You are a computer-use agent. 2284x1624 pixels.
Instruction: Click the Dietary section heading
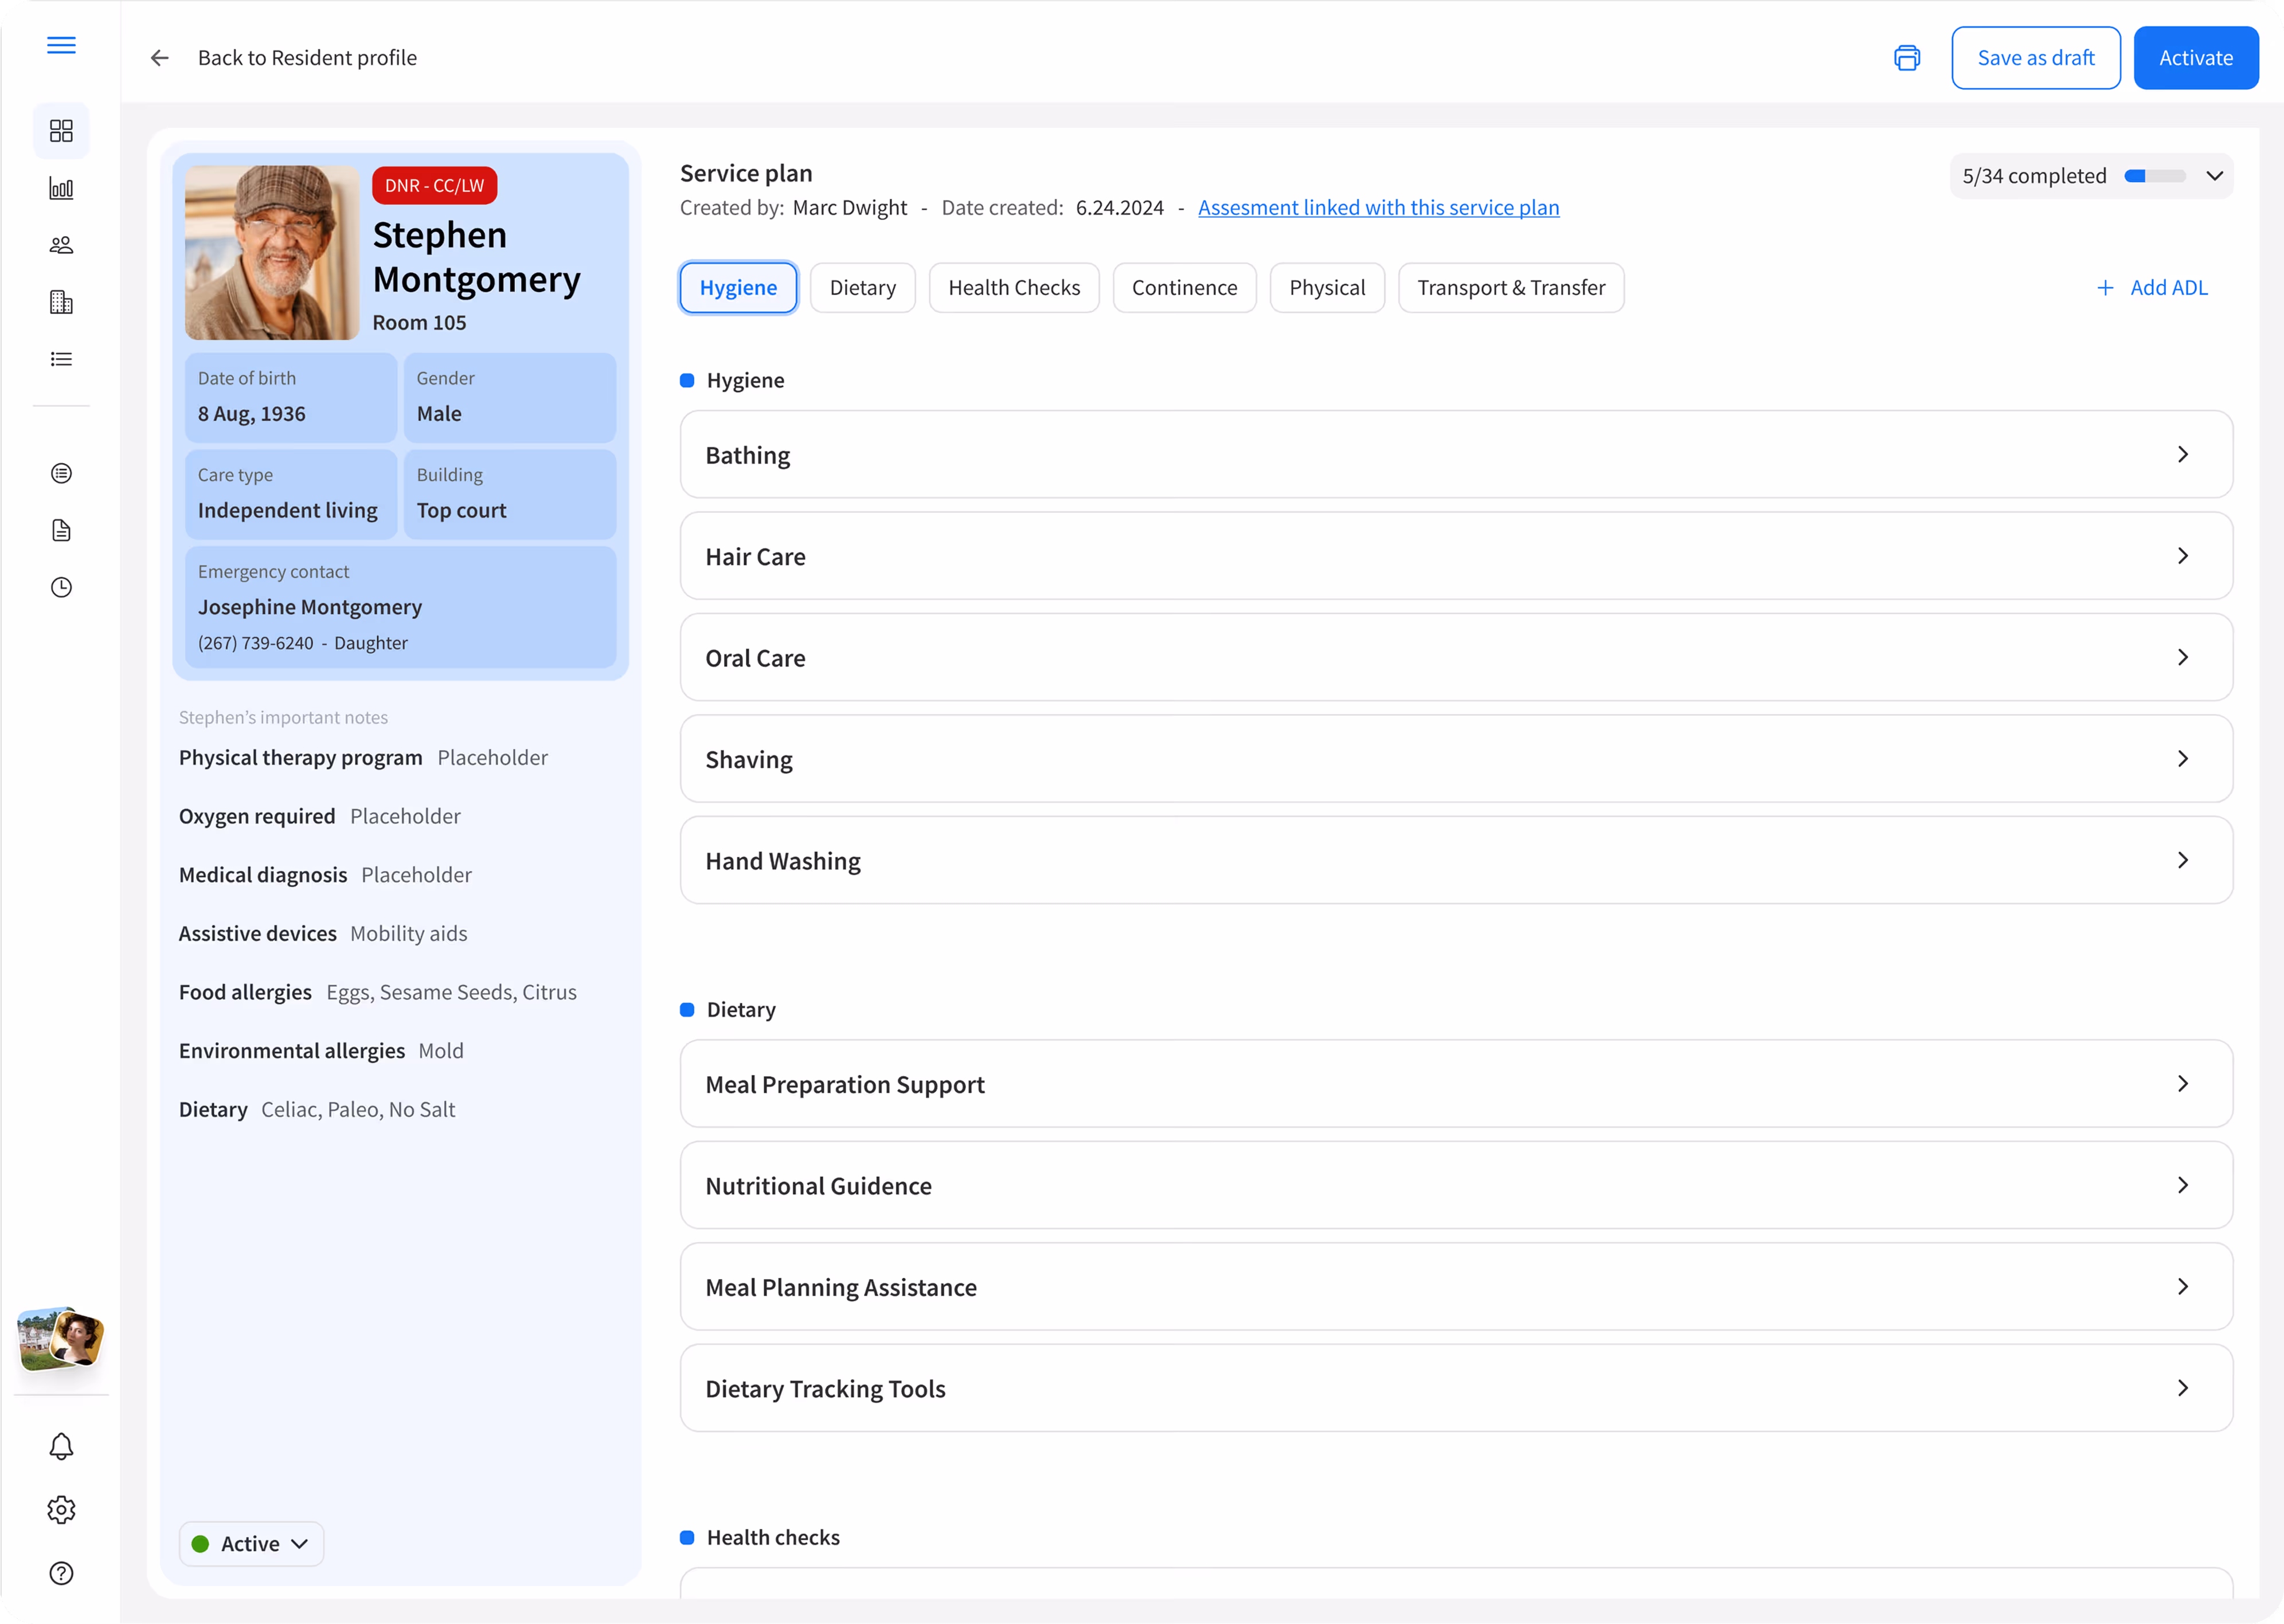(741, 1010)
